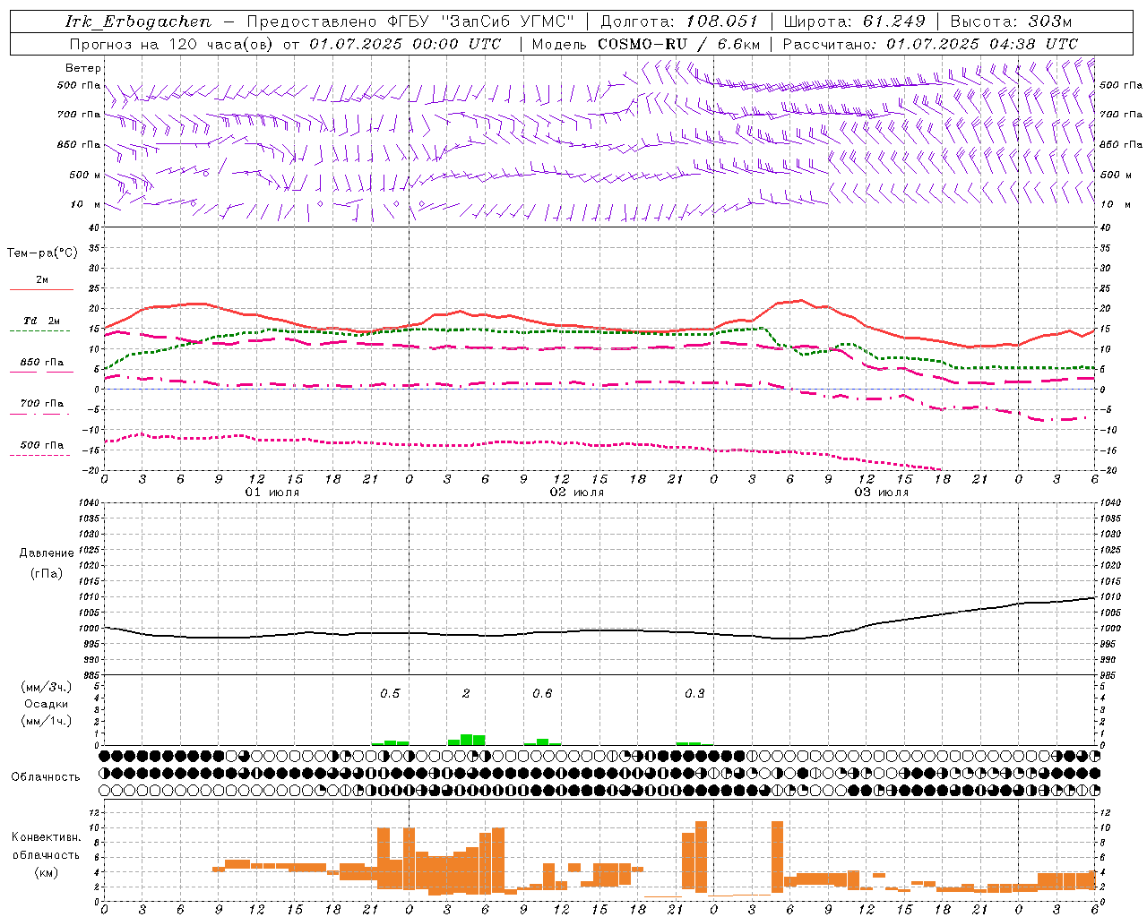Click the 'Td 2м' dew point legend entry
The height and width of the screenshot is (917, 1147).
click(x=42, y=321)
